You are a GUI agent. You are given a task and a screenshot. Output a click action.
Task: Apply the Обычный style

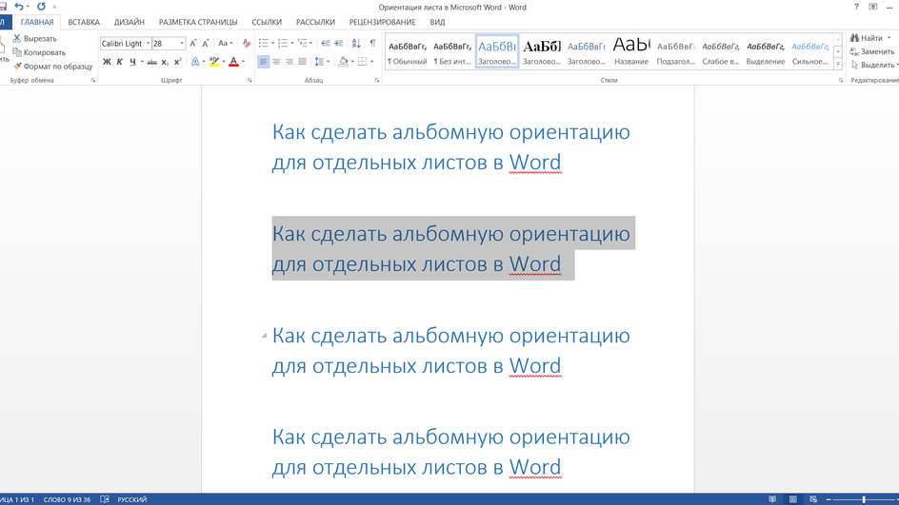[x=407, y=51]
